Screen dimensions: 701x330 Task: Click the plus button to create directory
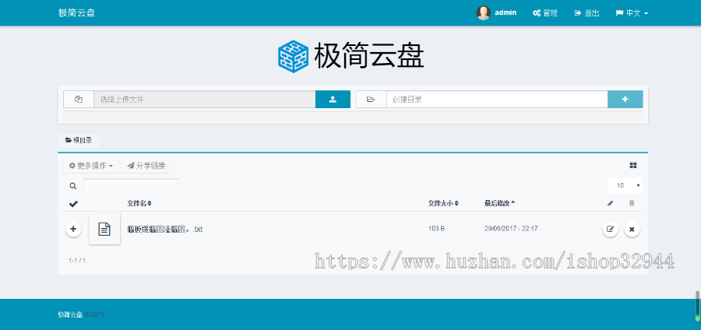(625, 100)
